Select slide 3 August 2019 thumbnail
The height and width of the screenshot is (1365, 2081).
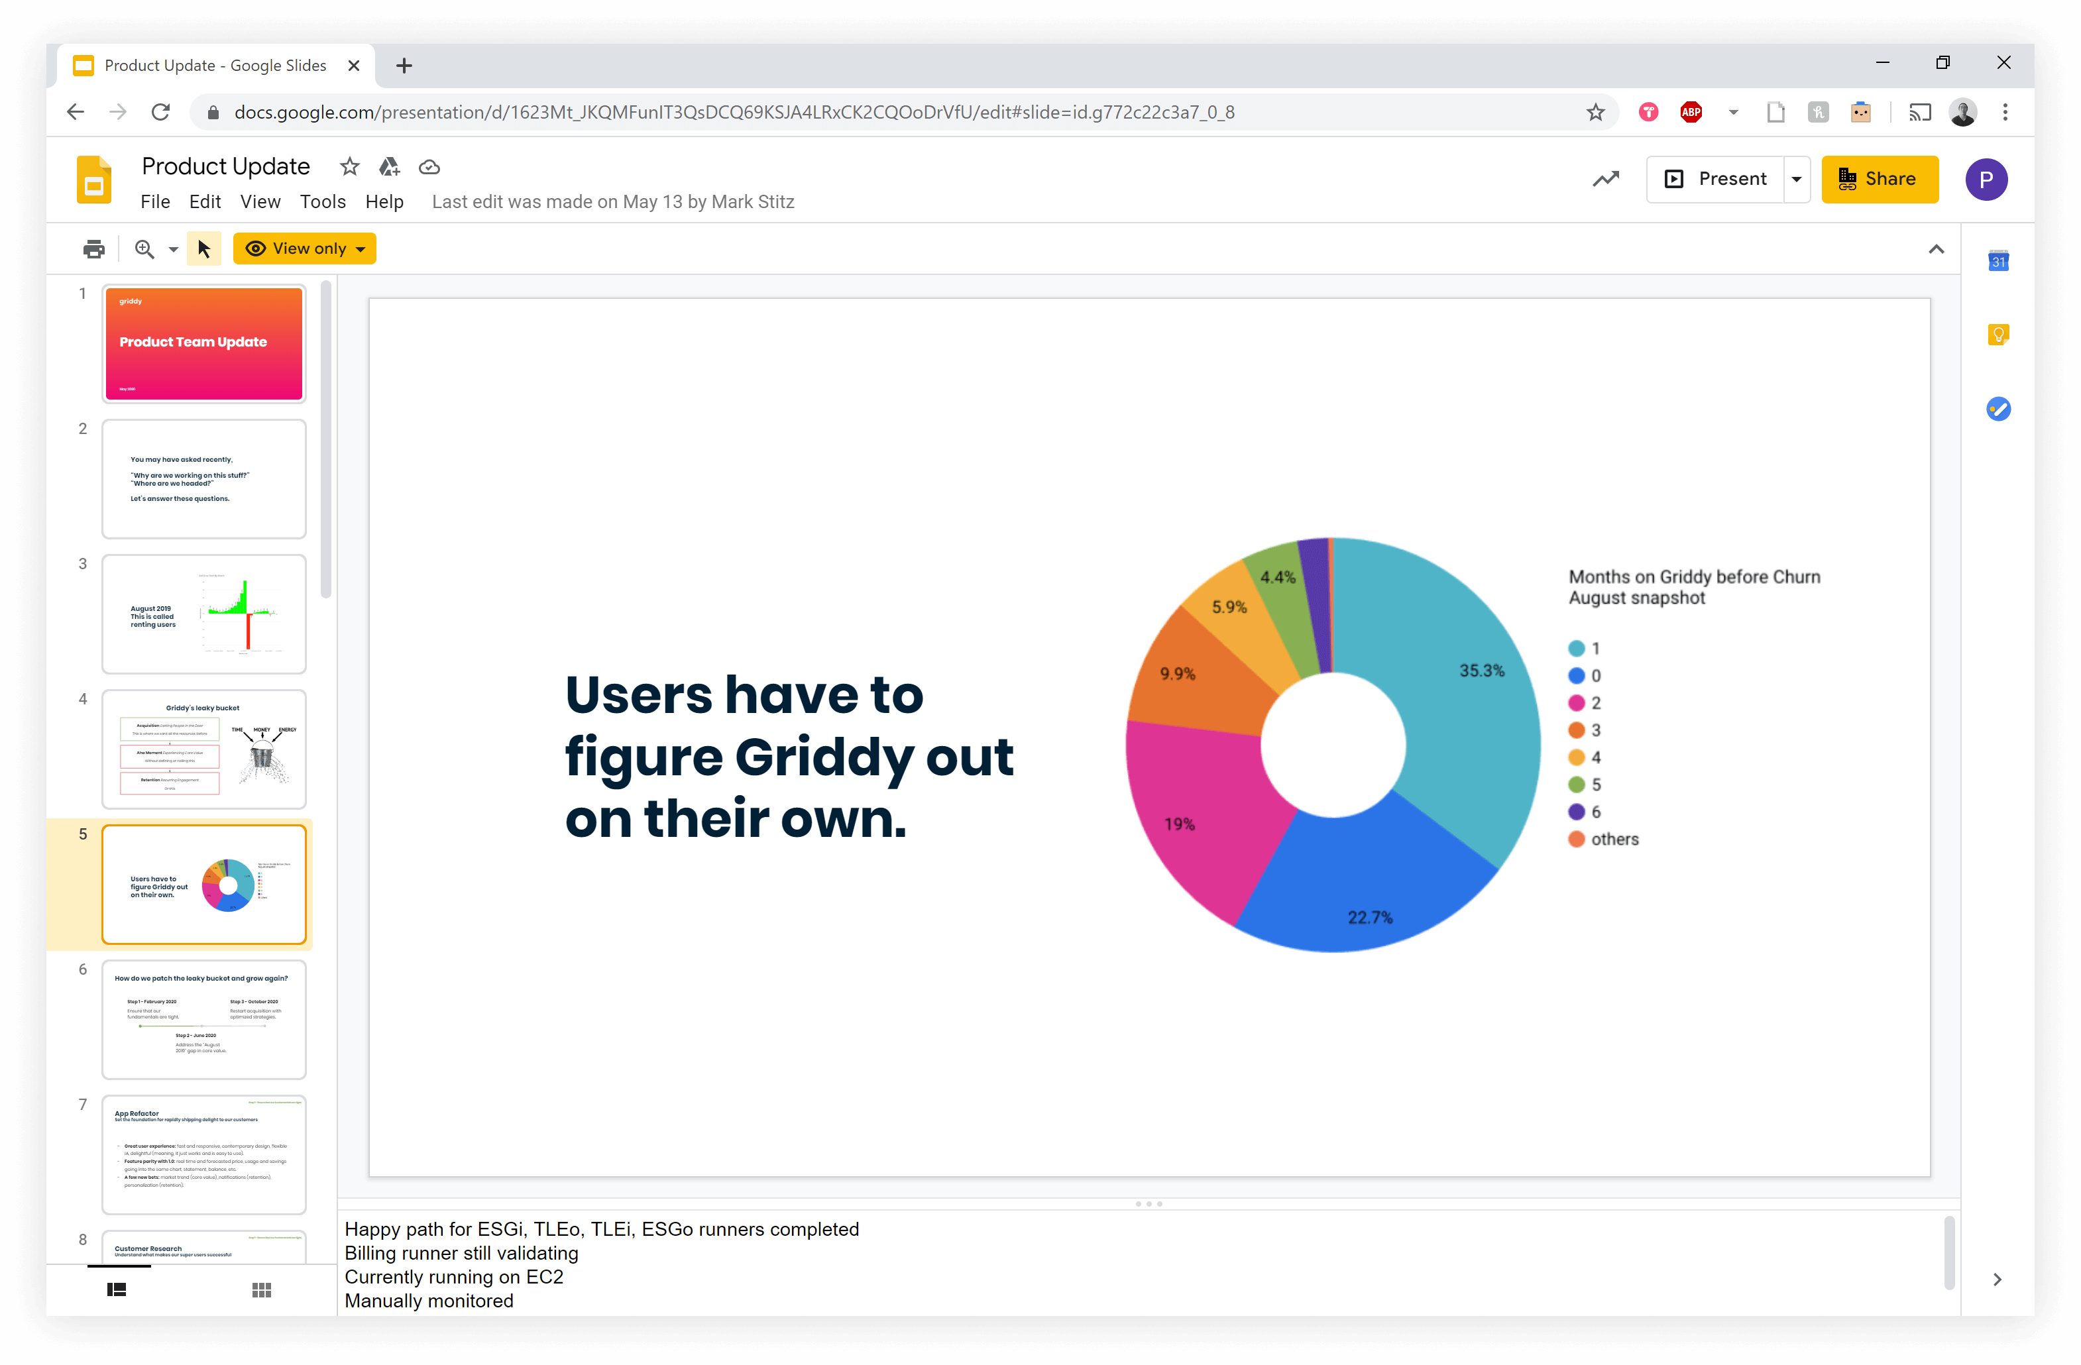[203, 614]
